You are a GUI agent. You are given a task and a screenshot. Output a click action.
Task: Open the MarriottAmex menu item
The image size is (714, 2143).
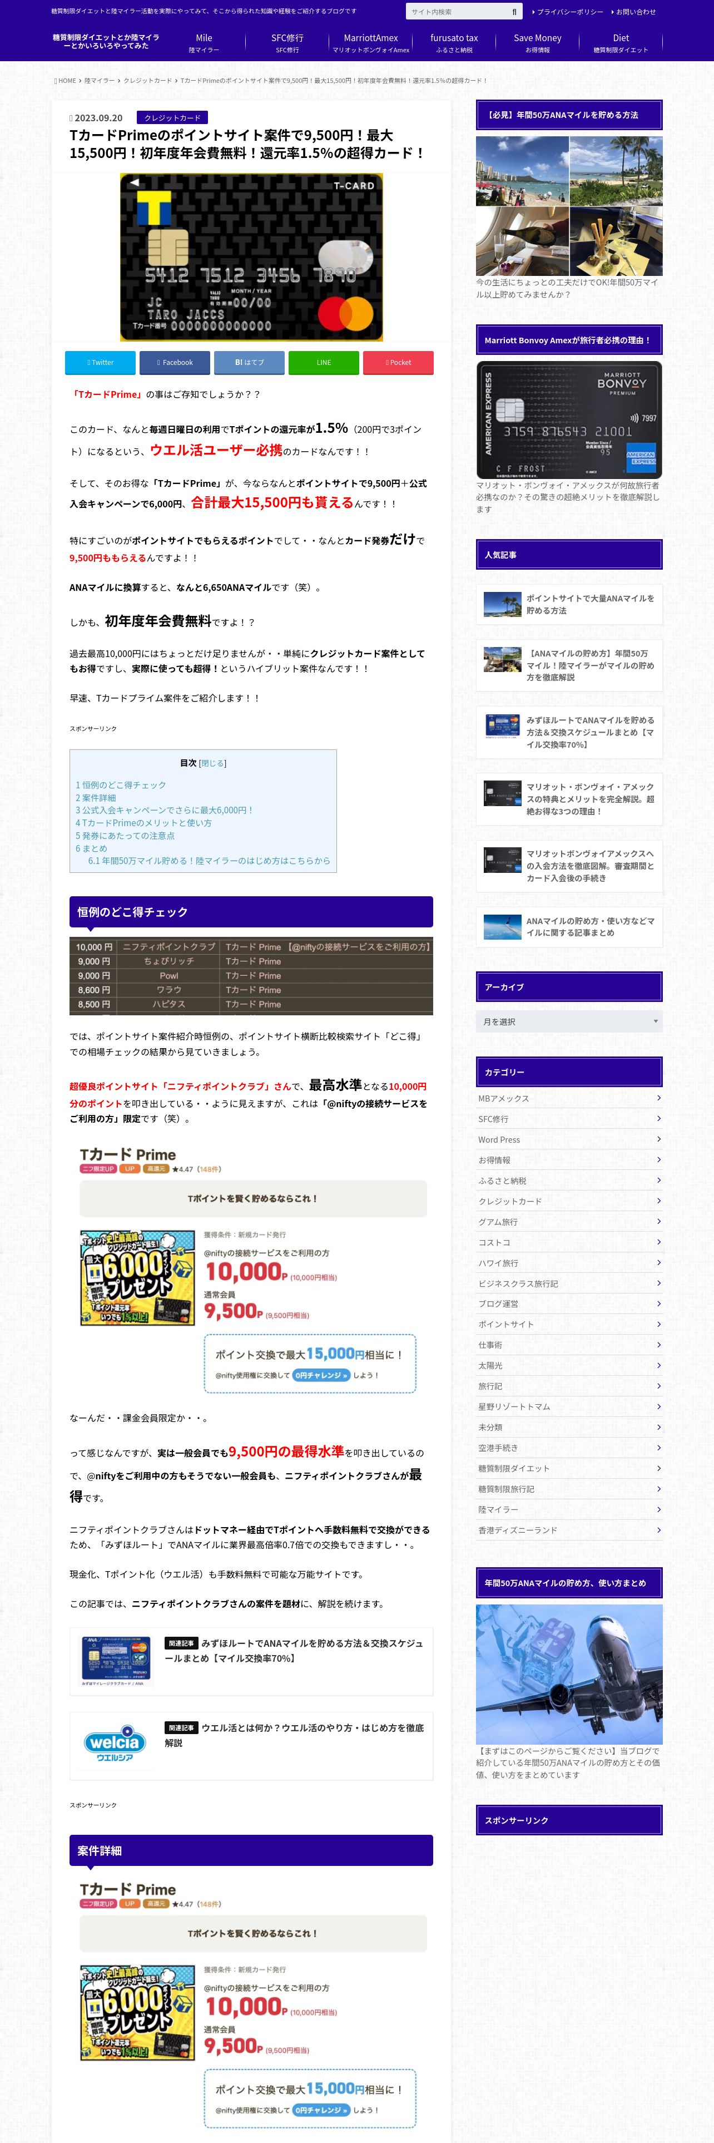371,43
